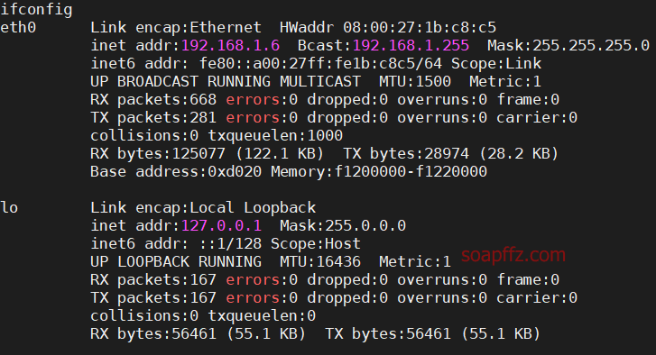Screen dimensions: 656x355
Task: Click RX bytes:125077 value
Action: 158,154
